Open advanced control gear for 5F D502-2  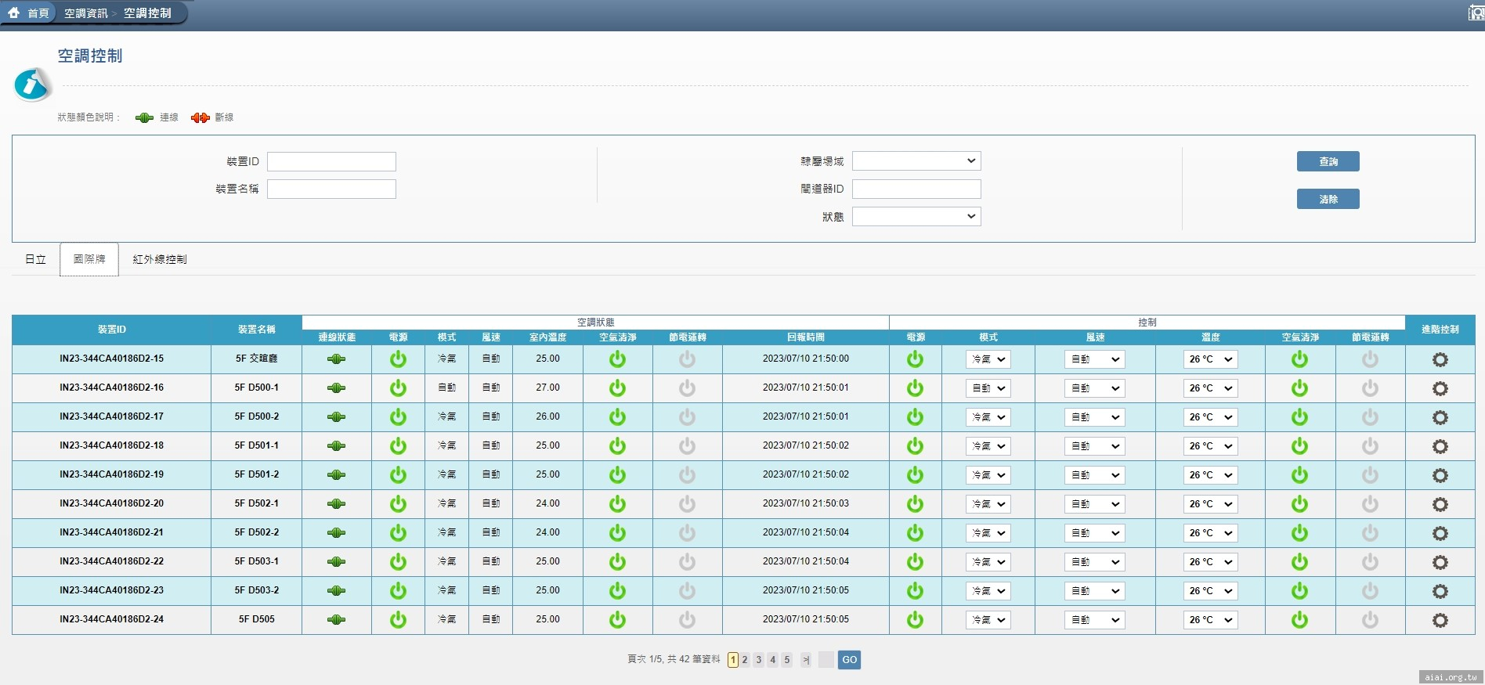[x=1440, y=533]
